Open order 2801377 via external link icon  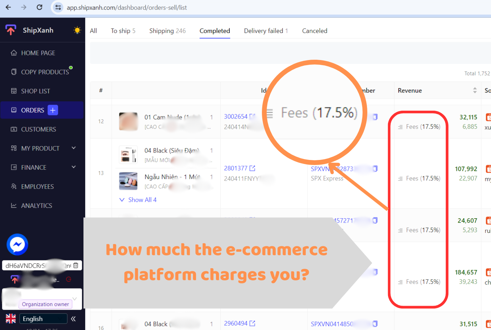click(252, 168)
